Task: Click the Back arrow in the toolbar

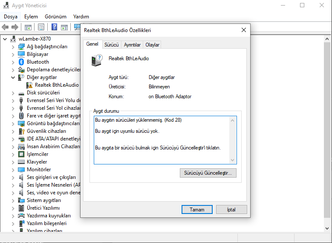Action: point(5,27)
